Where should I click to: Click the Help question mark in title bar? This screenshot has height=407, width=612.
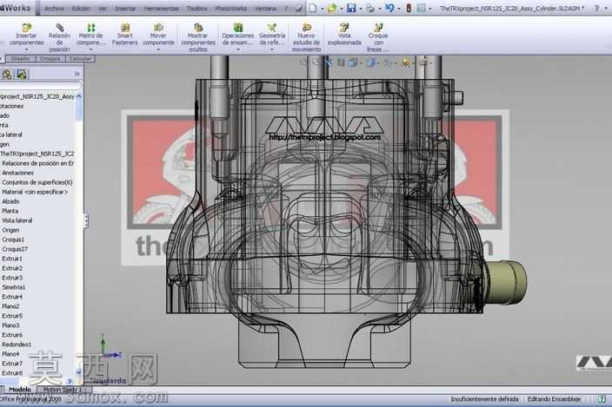[596, 8]
